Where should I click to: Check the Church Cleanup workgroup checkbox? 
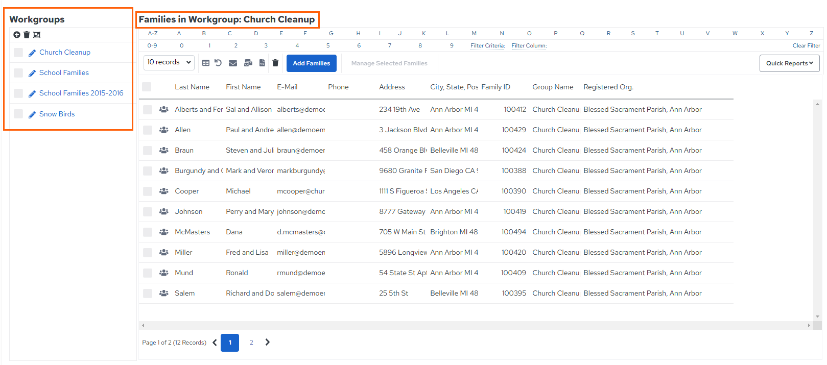(18, 52)
